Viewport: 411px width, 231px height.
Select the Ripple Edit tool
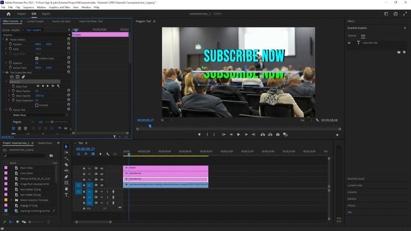[x=66, y=158]
